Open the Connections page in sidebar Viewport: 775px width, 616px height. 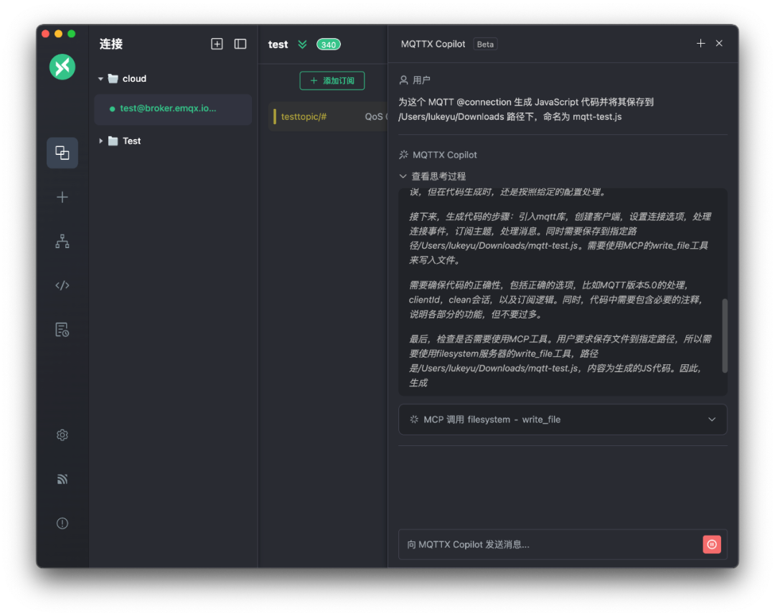62,153
